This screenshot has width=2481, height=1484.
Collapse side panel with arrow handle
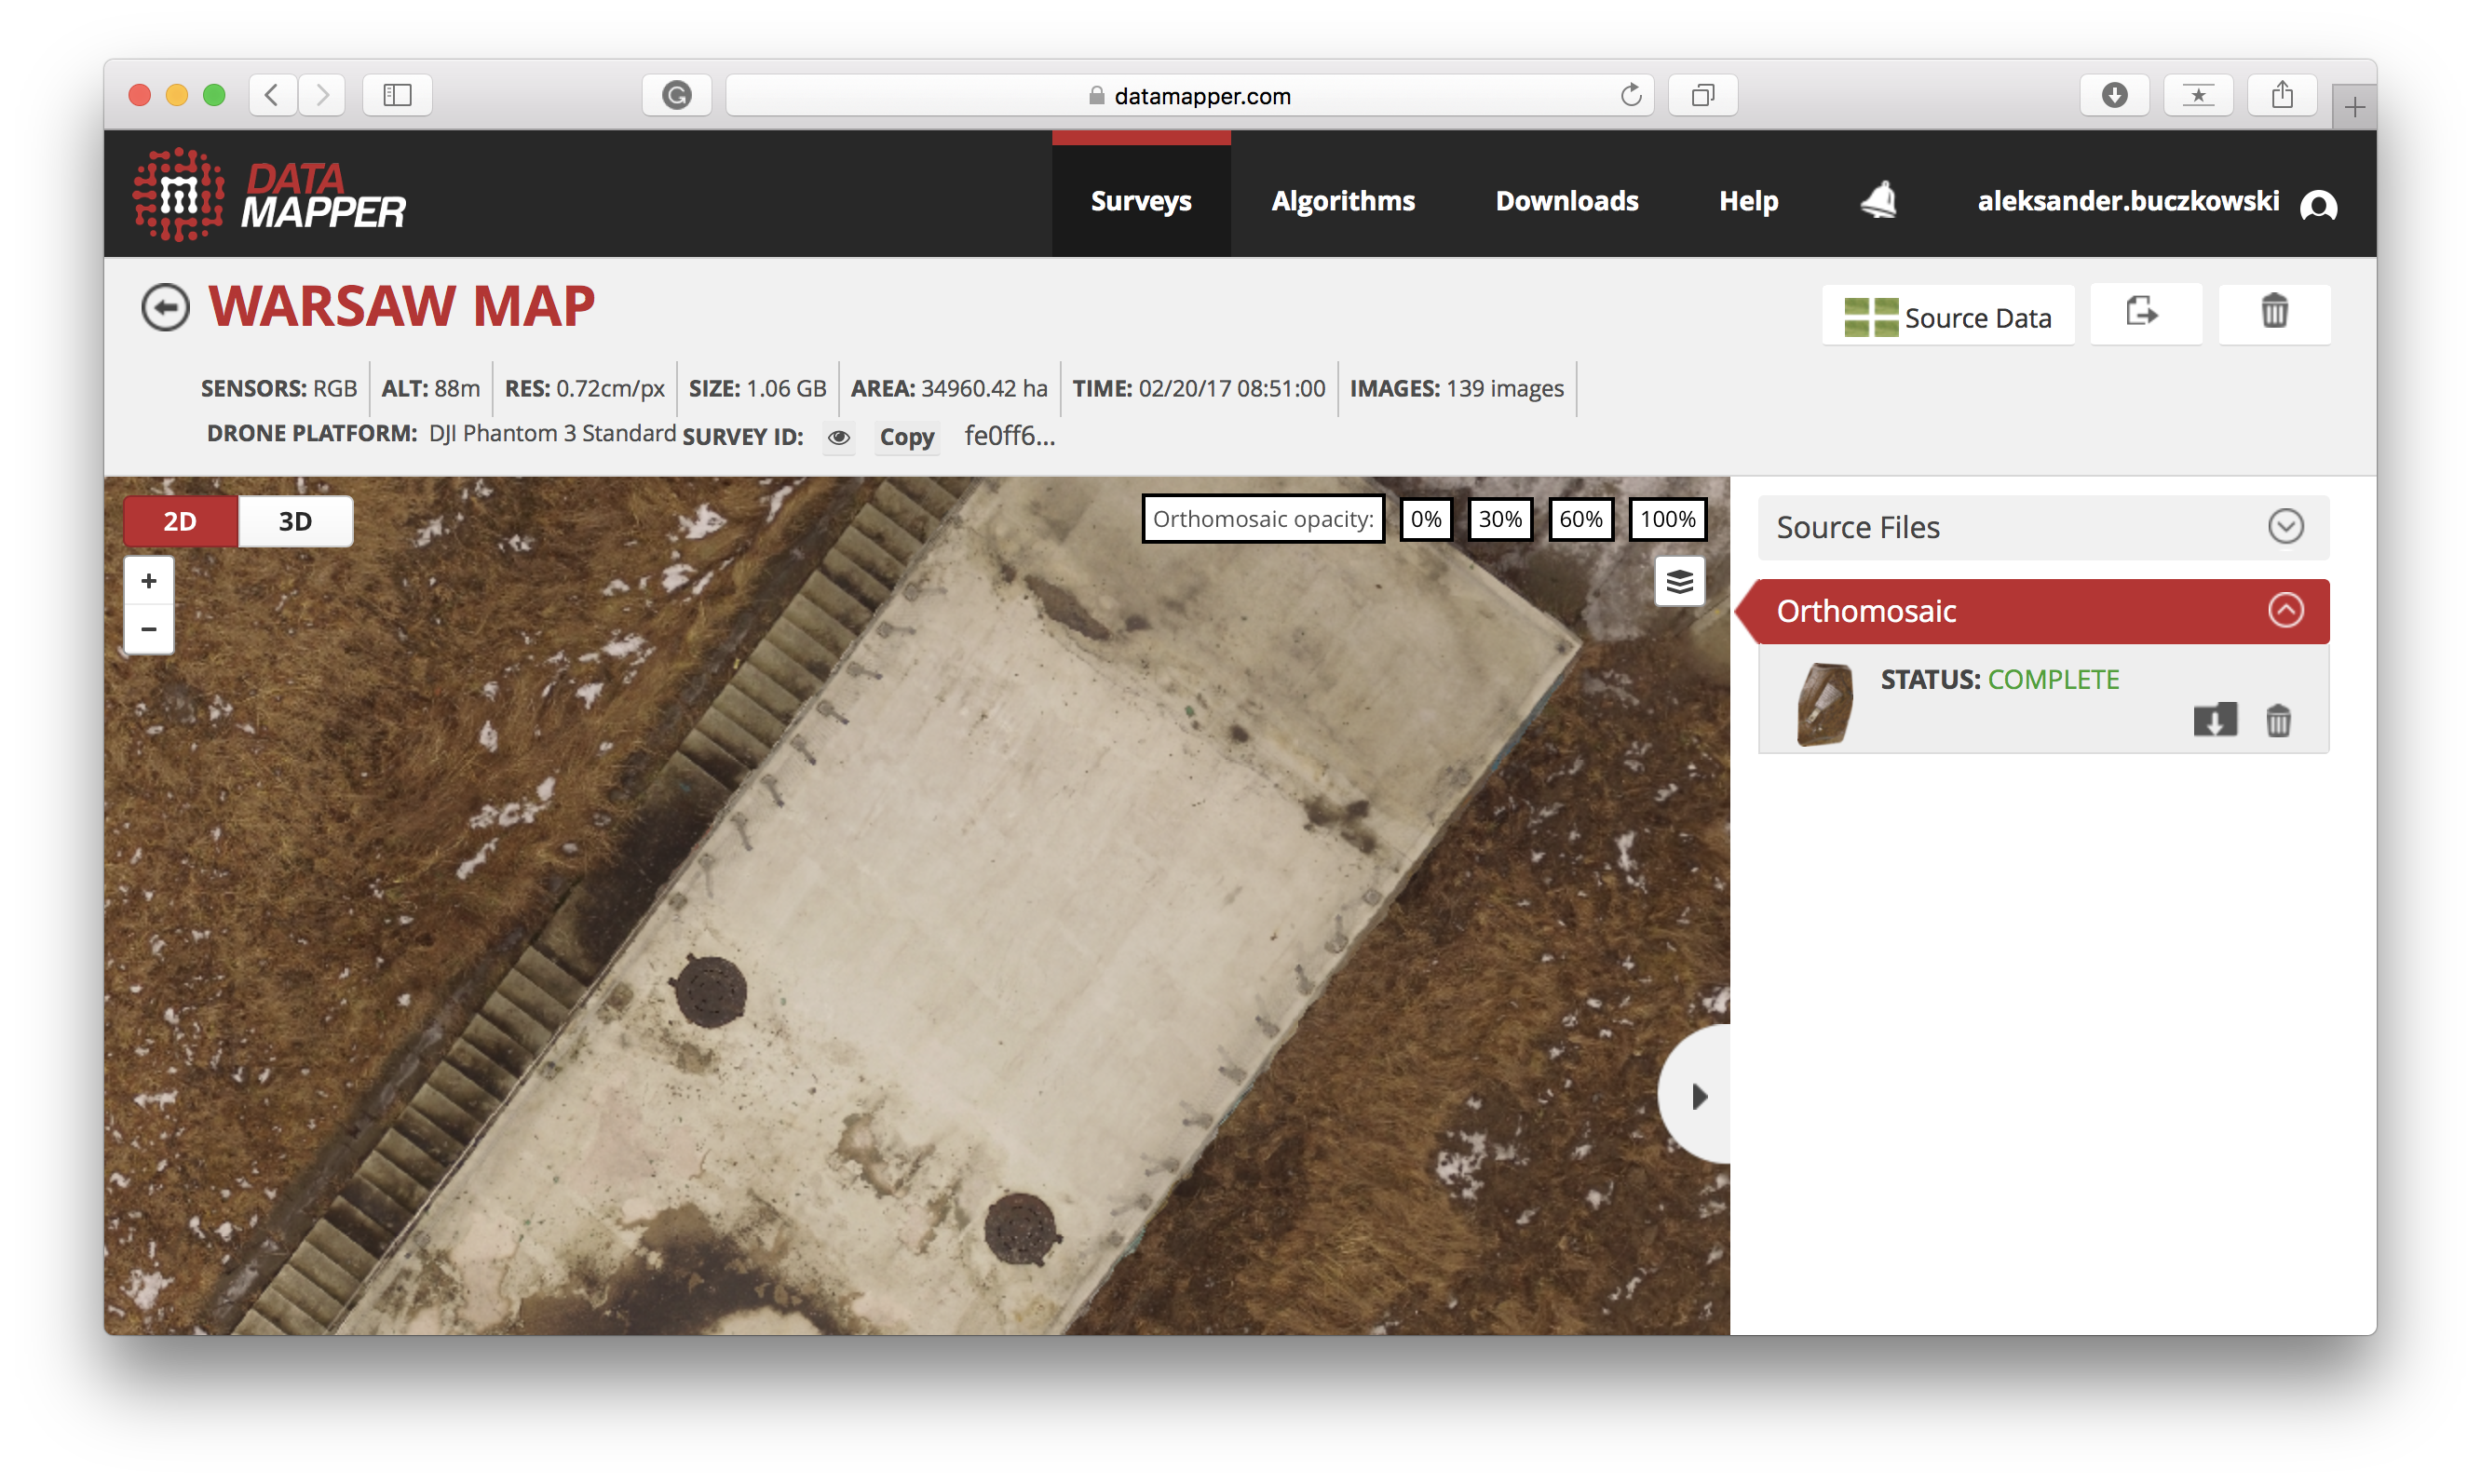(x=1698, y=1096)
